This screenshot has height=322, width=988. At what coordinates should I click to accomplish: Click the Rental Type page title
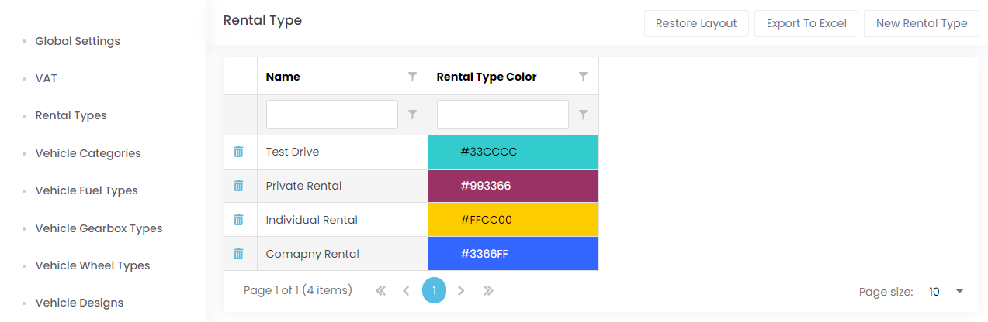(x=262, y=20)
